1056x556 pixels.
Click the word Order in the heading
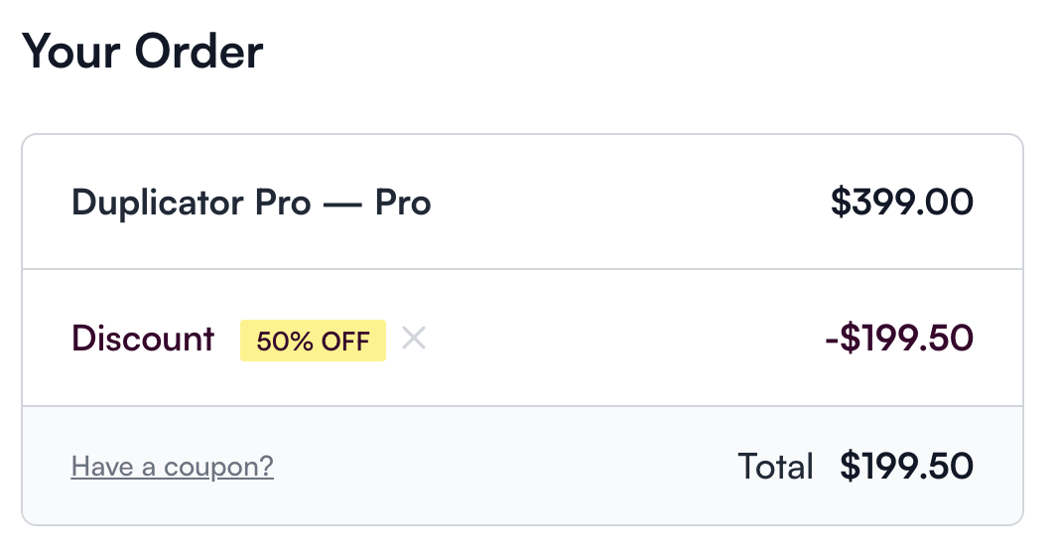[198, 52]
